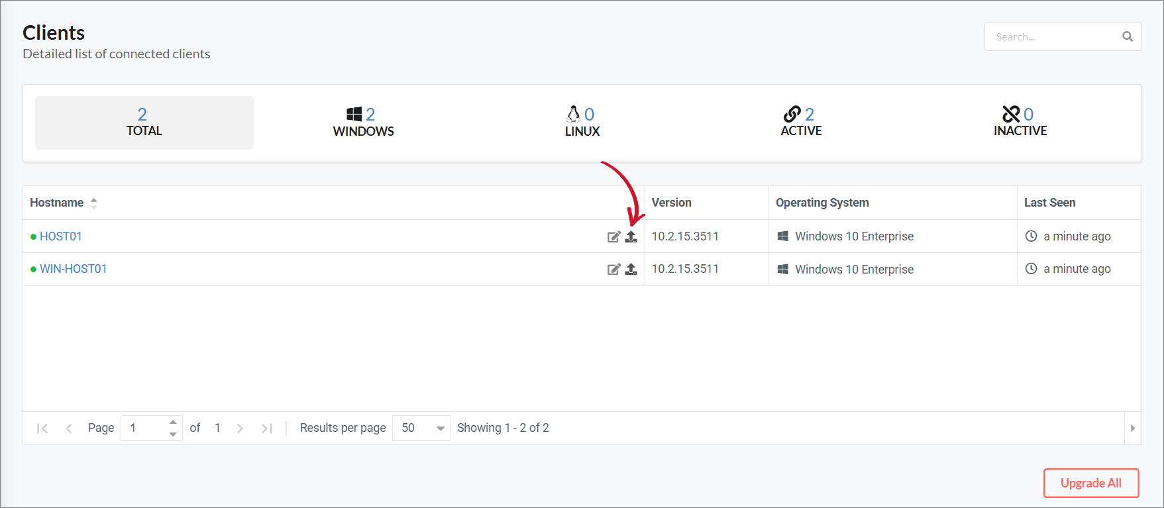Image resolution: width=1164 pixels, height=508 pixels.
Task: Click the Showing 1 - 2 of 2 text
Action: [503, 428]
